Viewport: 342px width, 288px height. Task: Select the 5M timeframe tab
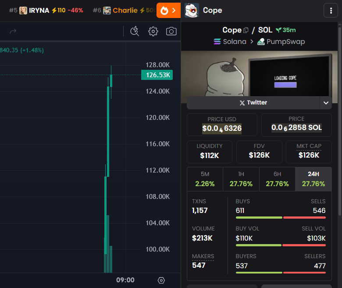[x=205, y=179]
